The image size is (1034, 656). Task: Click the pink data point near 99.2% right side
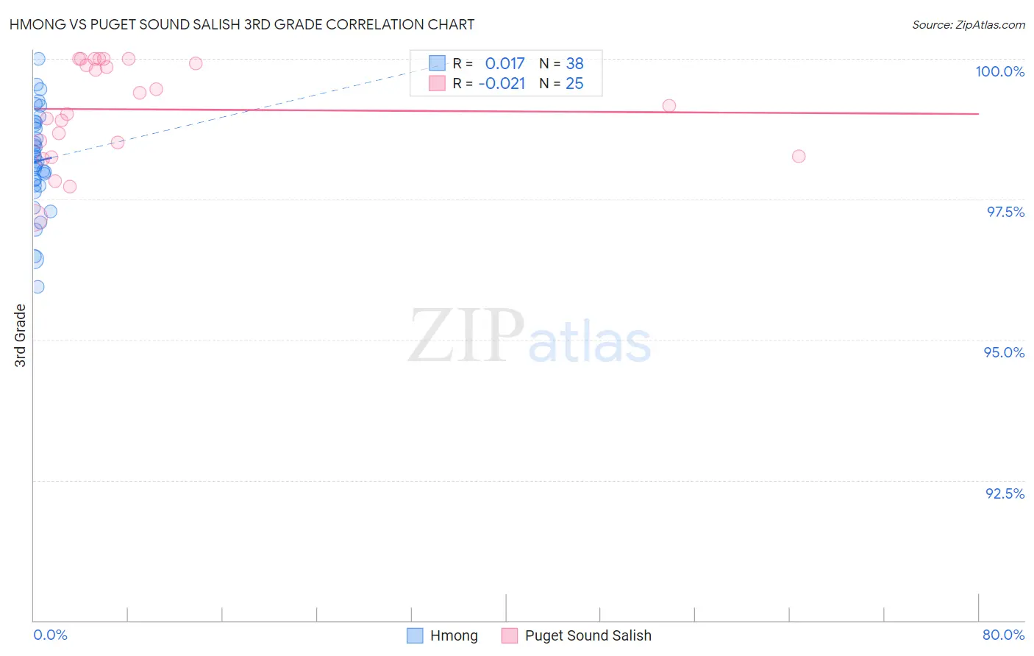tap(669, 105)
